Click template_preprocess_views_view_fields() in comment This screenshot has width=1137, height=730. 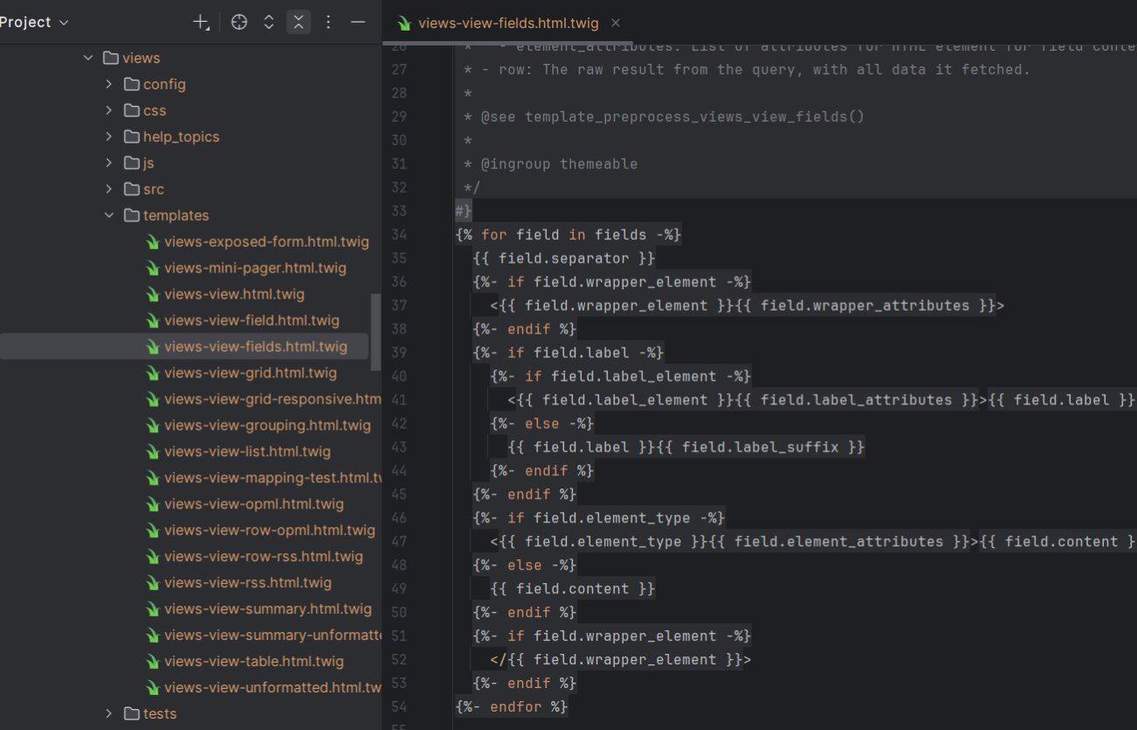click(x=694, y=116)
